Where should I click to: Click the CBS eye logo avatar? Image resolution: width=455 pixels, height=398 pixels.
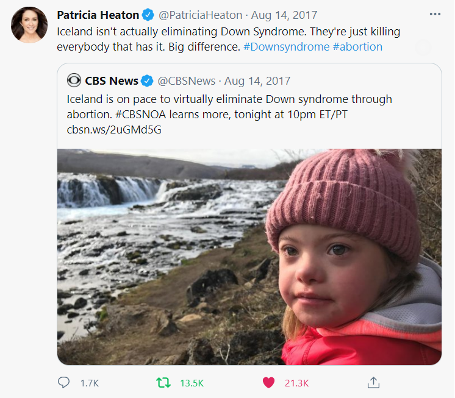74,80
